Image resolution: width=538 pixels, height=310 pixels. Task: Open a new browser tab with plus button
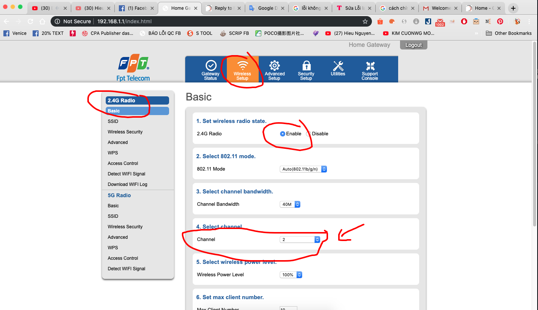point(513,8)
